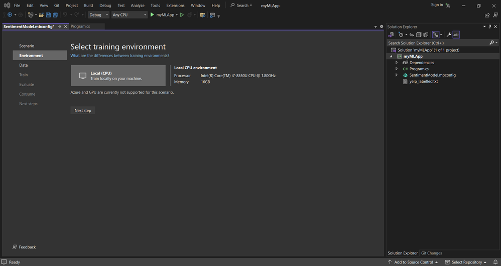Open the Extensions menu
The height and width of the screenshot is (266, 501).
coord(175,6)
